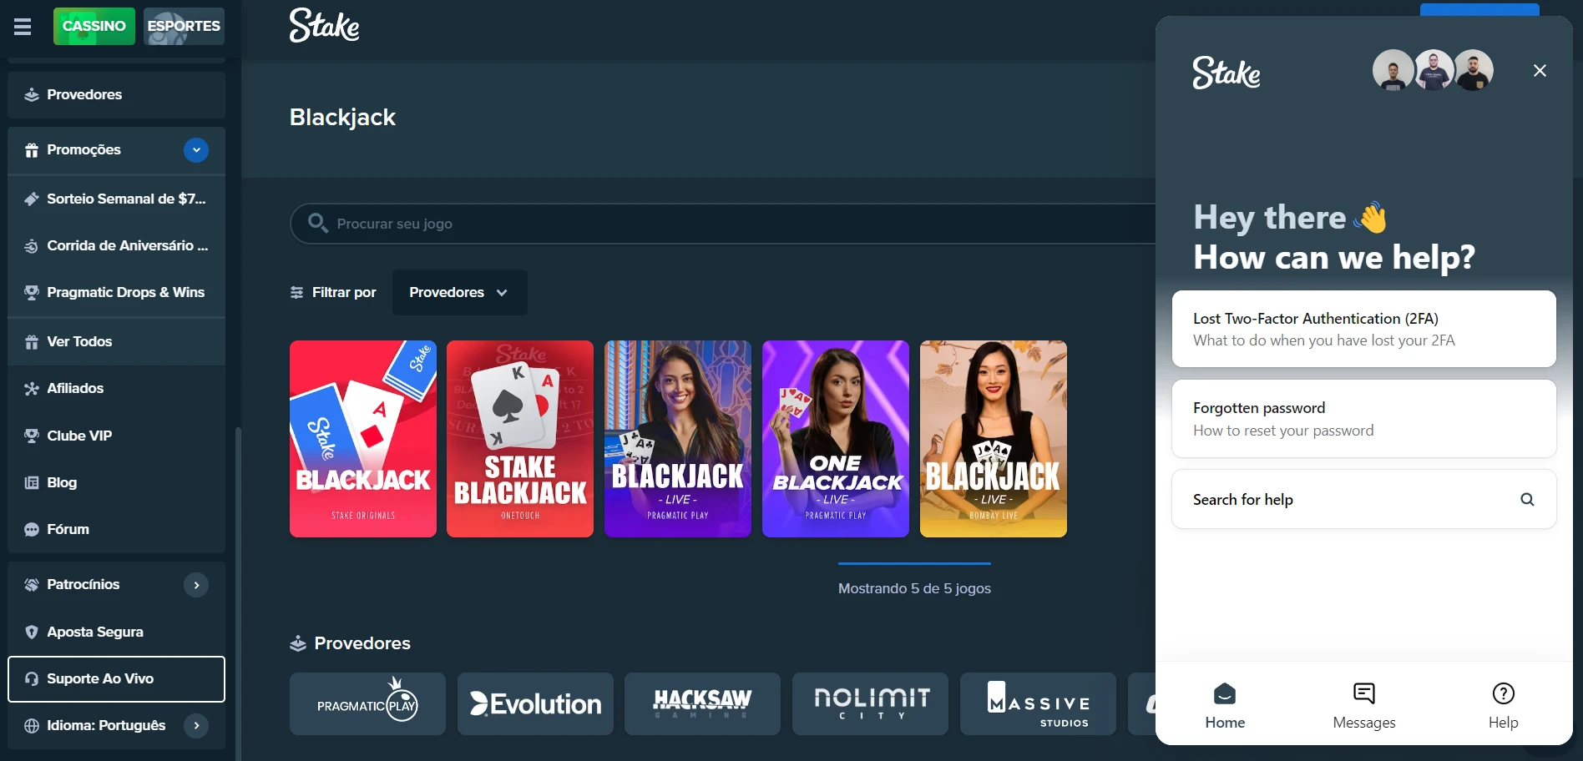Open Pragmatic Drops & Wins
This screenshot has height=761, width=1583.
point(116,292)
